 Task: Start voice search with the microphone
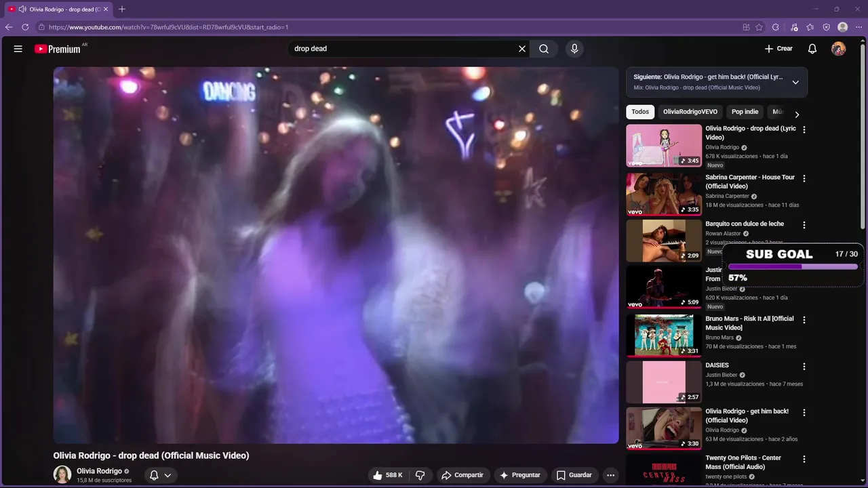[x=574, y=49]
